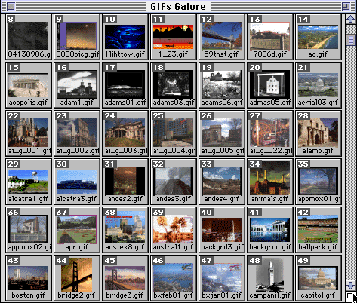Choose the austex8.gif skyline thumbnail
The height and width of the screenshot is (303, 357).
point(125,230)
